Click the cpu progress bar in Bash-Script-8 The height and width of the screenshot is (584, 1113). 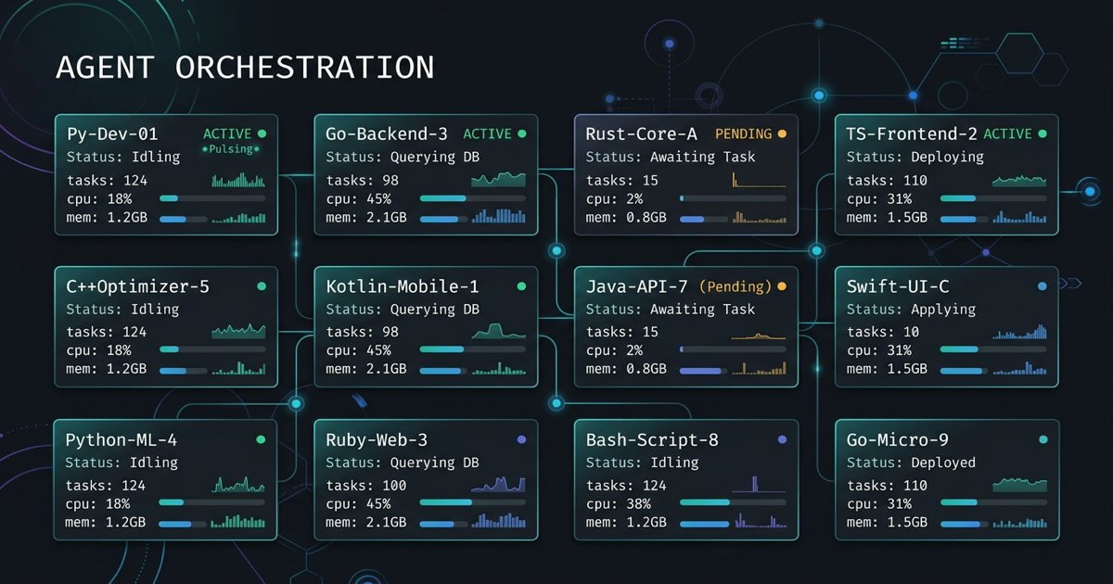click(x=733, y=502)
